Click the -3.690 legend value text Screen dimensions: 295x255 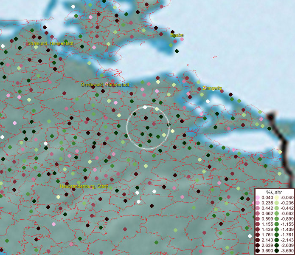(x=287, y=251)
